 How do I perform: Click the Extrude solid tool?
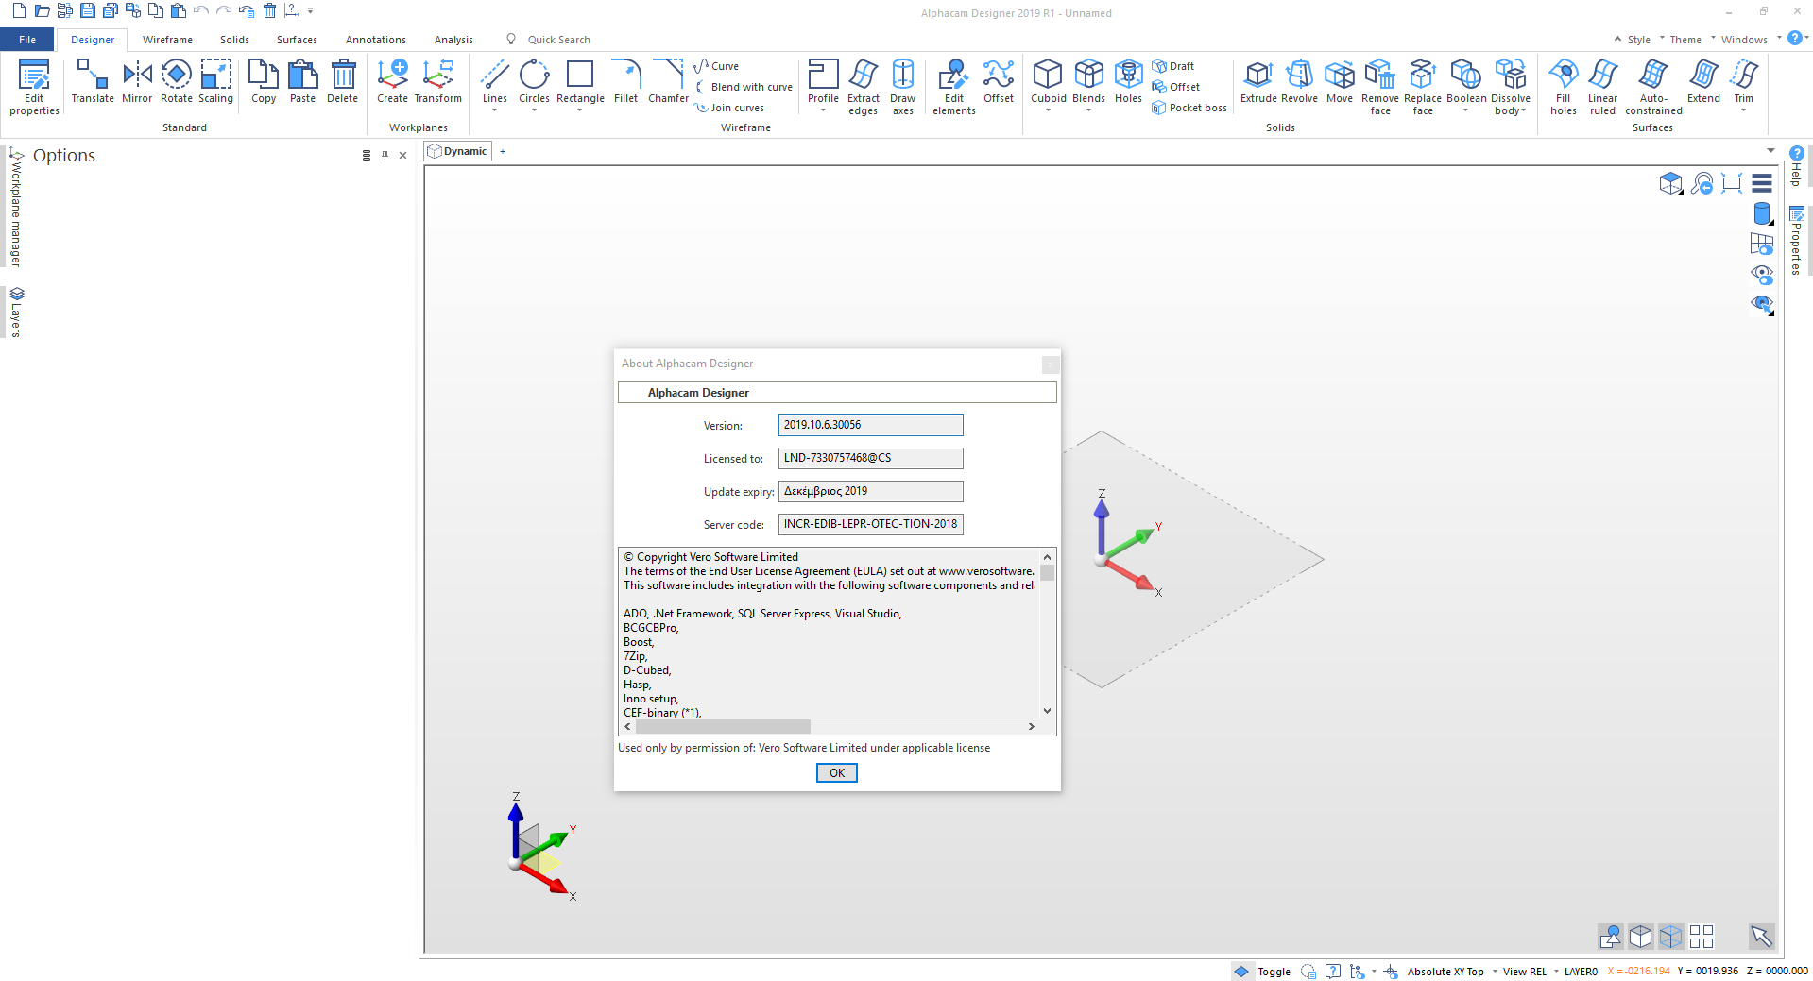point(1258,81)
